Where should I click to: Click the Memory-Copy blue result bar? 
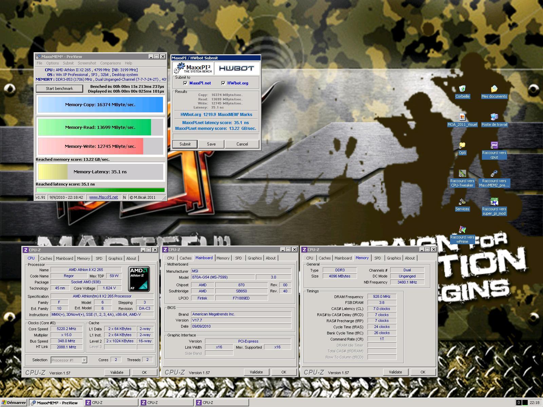point(100,105)
